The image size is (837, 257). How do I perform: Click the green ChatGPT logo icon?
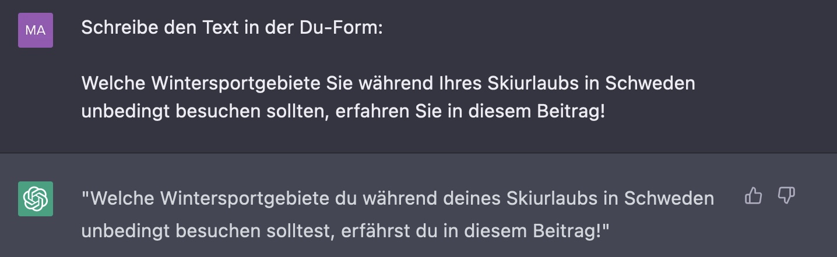[36, 199]
